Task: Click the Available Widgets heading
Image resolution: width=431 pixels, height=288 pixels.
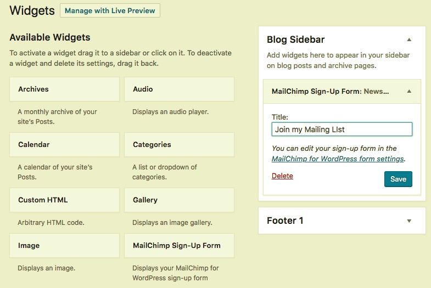Action: (x=50, y=37)
